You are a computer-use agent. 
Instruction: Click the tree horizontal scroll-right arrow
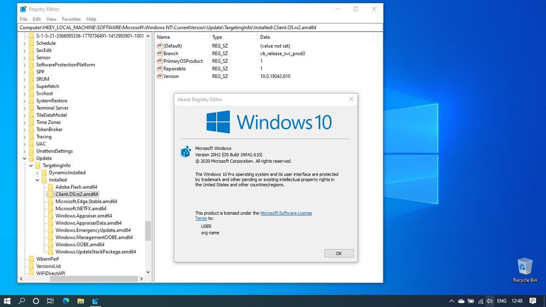pos(141,279)
